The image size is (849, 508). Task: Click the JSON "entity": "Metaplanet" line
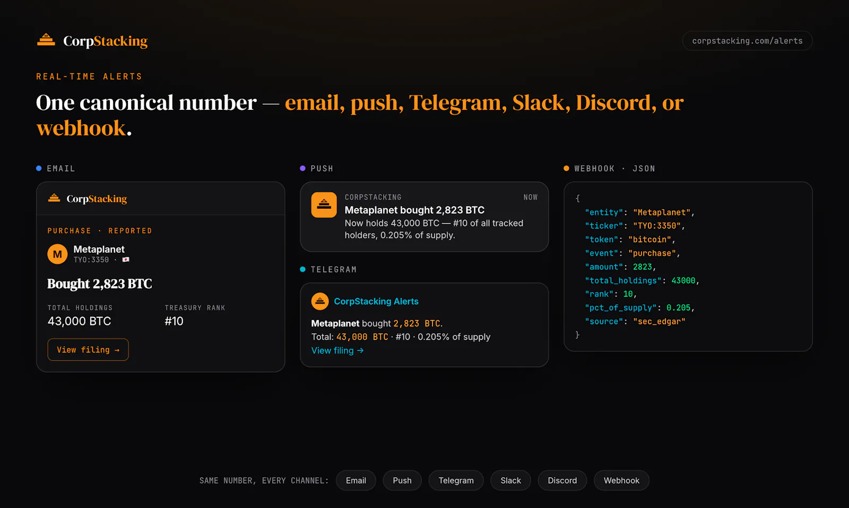(639, 212)
